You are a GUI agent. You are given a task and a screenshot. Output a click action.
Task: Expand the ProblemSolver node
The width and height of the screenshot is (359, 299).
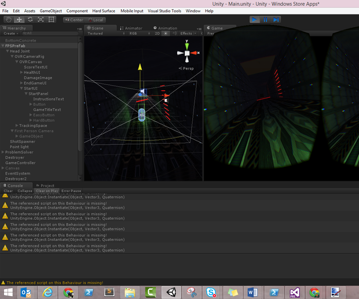[x=3, y=152]
